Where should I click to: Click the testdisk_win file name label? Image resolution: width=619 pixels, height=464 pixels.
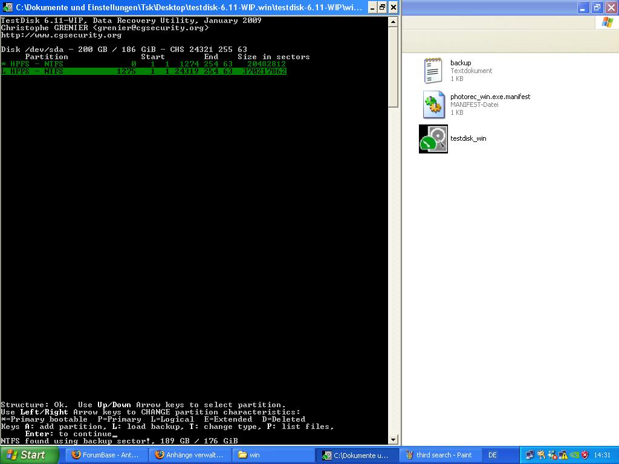(468, 138)
